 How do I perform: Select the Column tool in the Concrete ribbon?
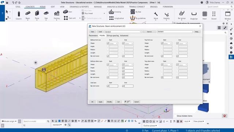click(19, 15)
